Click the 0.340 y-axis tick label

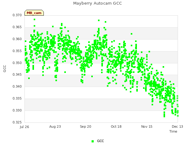click(x=17, y=86)
